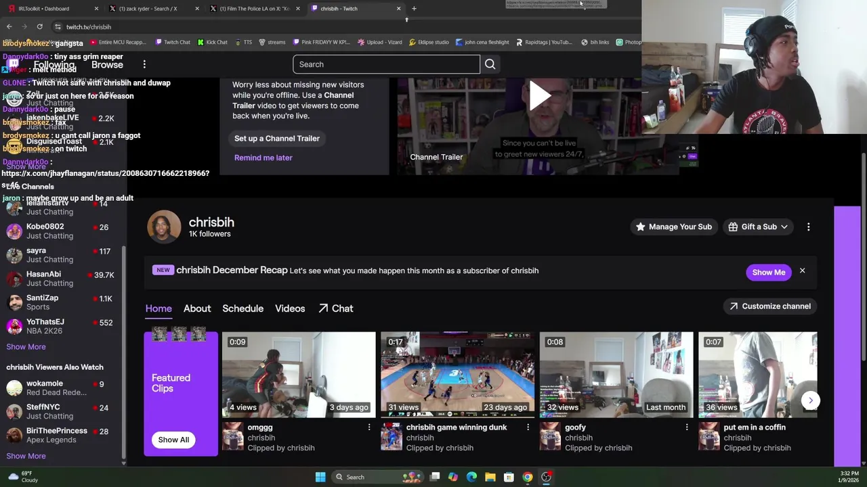
Task: Launch Copilot from the taskbar
Action: 453,477
